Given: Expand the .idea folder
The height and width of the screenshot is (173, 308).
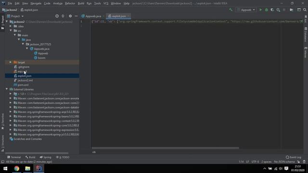Looking at the screenshot, I should [11, 26].
